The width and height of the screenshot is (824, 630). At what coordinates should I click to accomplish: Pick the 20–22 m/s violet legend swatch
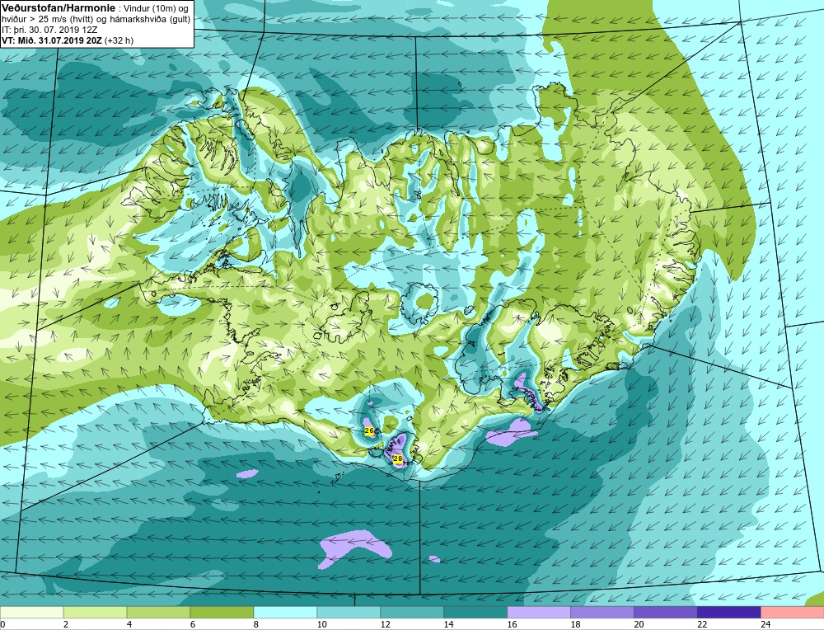665,613
